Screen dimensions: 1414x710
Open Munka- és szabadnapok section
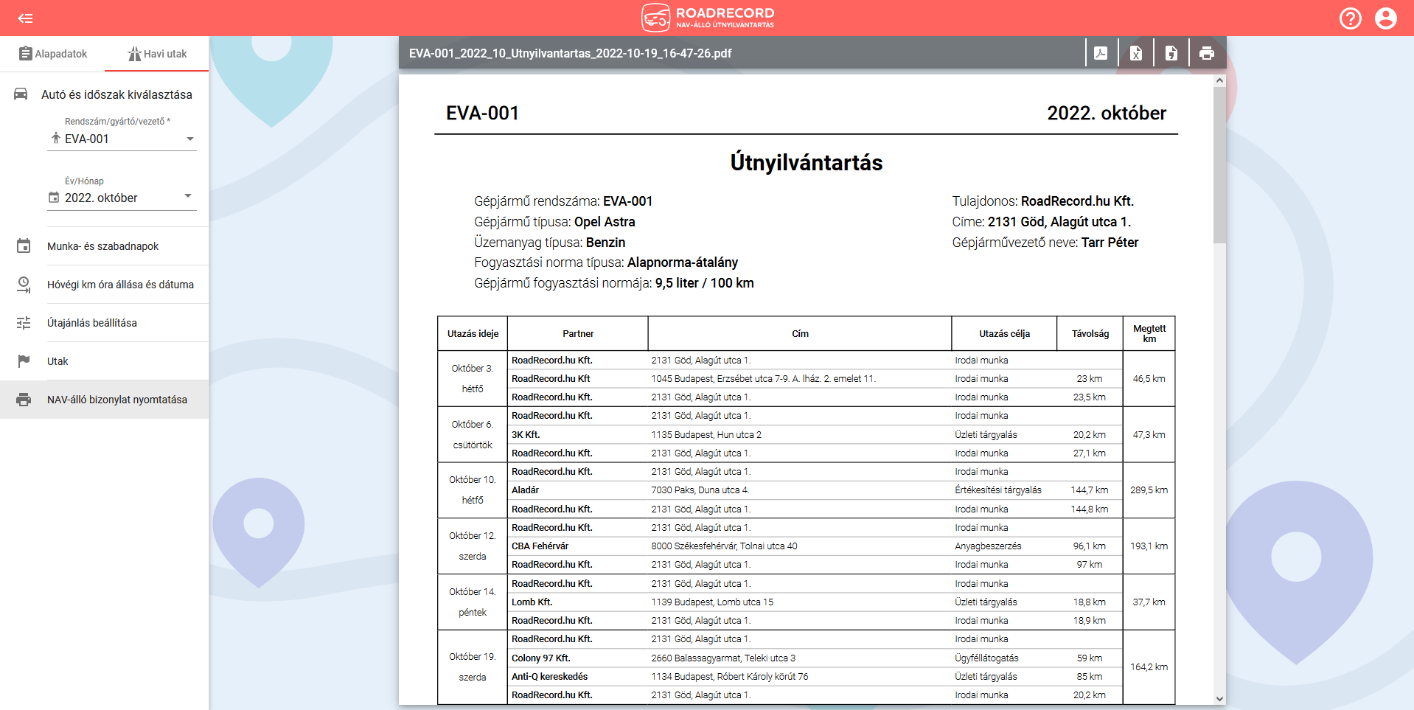click(105, 246)
